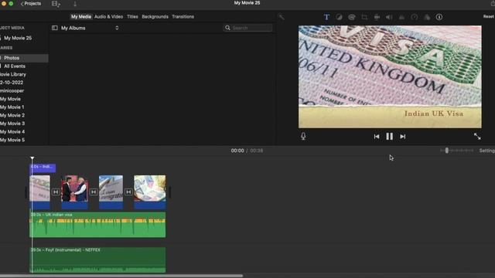Select Photos library in sidebar
Viewport: 495px width, 278px height.
pos(24,58)
